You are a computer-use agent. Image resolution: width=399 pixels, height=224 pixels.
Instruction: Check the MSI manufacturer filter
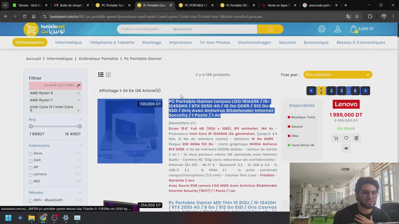pyautogui.click(x=31, y=182)
